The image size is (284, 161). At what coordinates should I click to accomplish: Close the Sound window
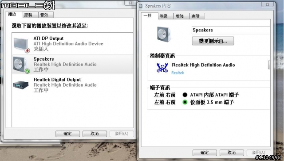point(130,3)
